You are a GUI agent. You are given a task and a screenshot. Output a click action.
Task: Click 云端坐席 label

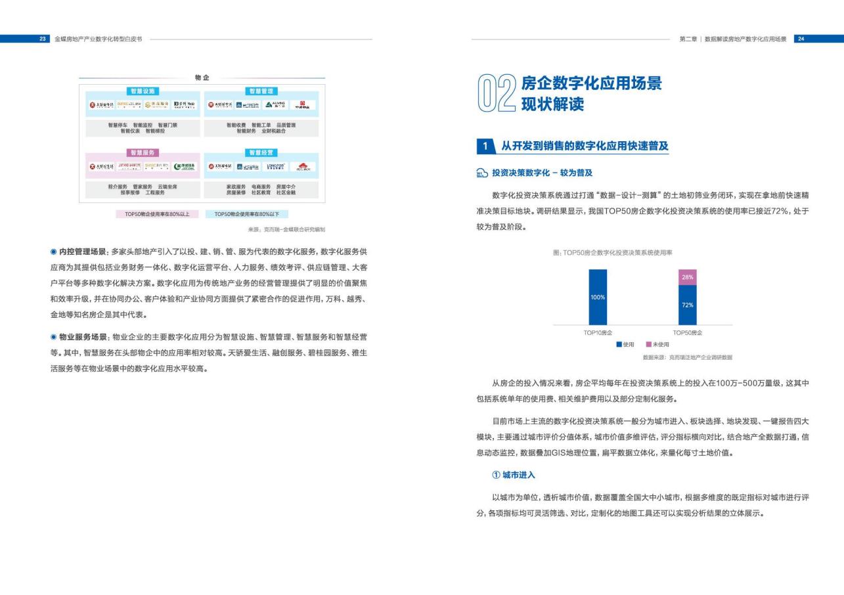[167, 187]
